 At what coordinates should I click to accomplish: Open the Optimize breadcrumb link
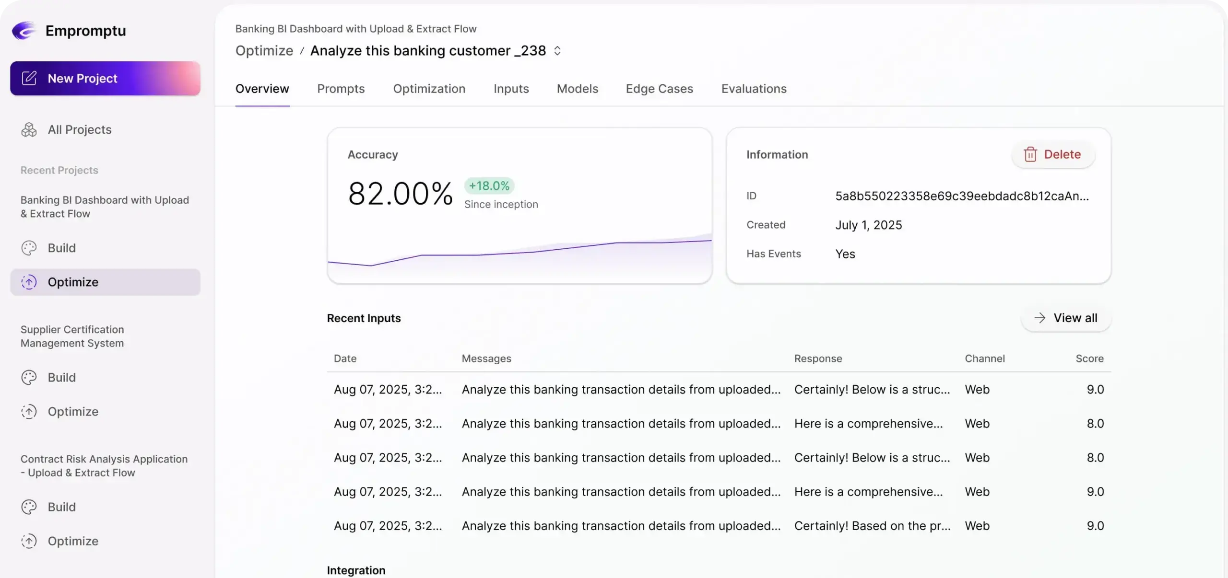(263, 50)
